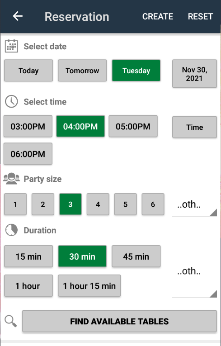Select the 1 hour 15 min duration

89,286
